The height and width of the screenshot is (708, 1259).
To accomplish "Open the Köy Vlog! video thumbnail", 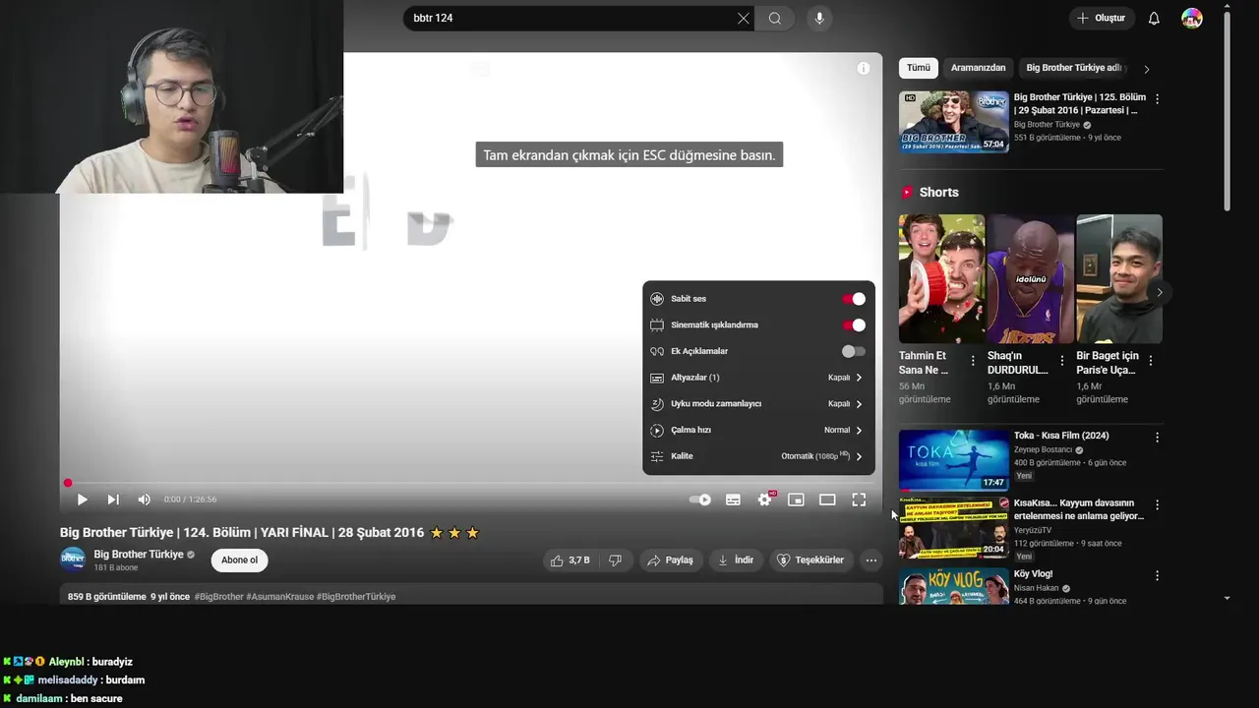I will coord(954,586).
